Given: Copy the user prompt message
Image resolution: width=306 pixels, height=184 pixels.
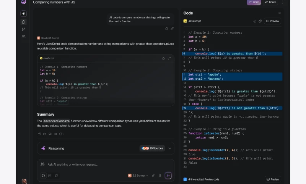Looking at the screenshot, I should [x=167, y=28].
